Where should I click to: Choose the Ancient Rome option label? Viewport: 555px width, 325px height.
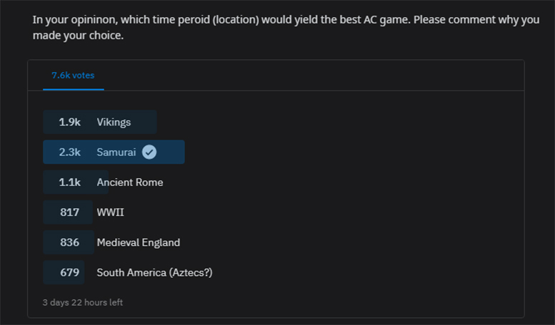tap(130, 182)
